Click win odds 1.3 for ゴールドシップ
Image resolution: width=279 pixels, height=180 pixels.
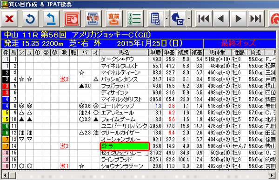pyautogui.click(x=155, y=106)
